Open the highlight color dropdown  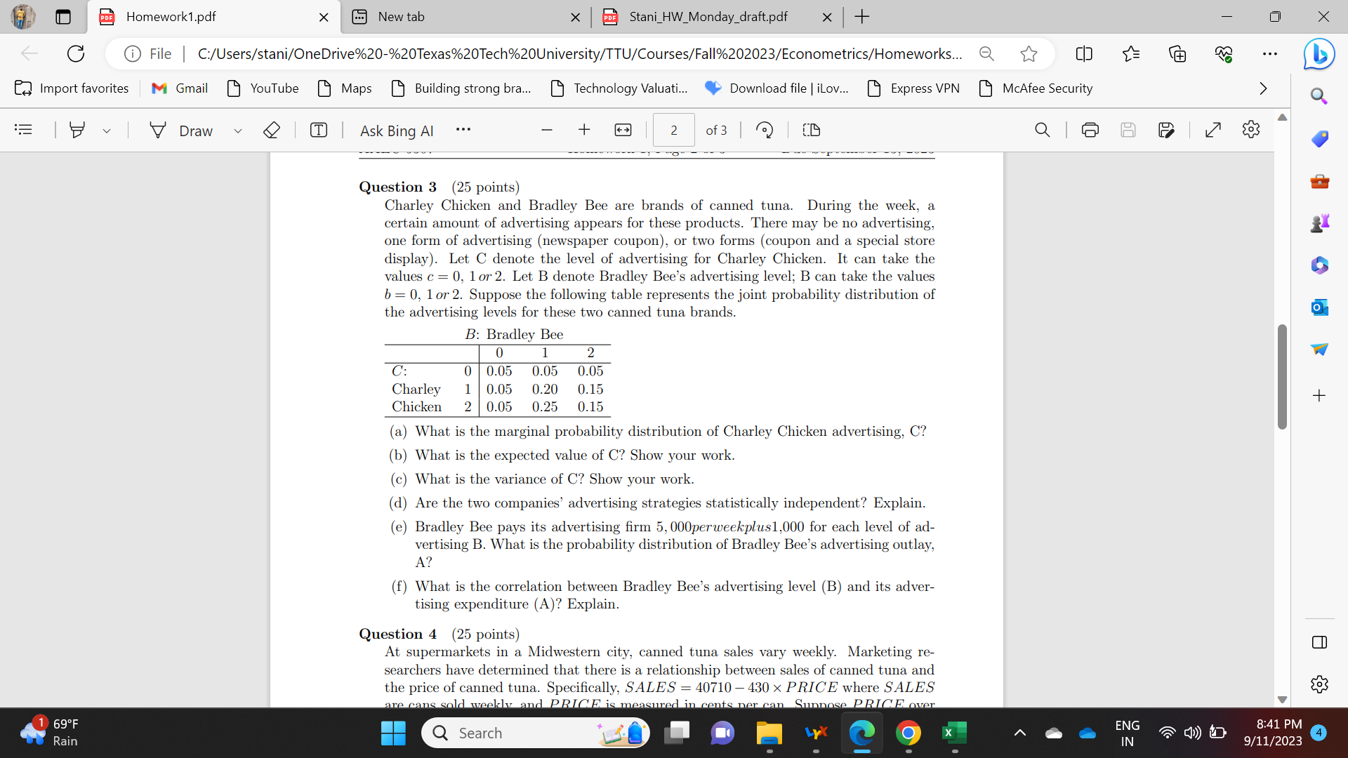(107, 131)
